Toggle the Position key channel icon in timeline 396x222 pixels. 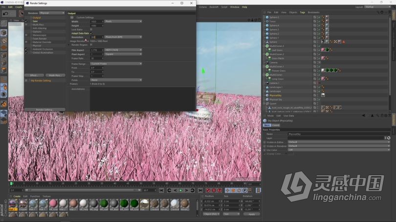point(227,190)
